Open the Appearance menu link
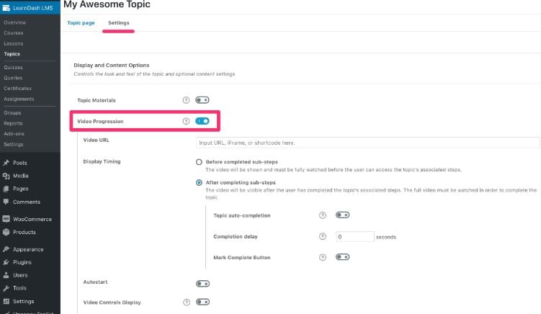Screen dimensions: 541x314 (28, 249)
